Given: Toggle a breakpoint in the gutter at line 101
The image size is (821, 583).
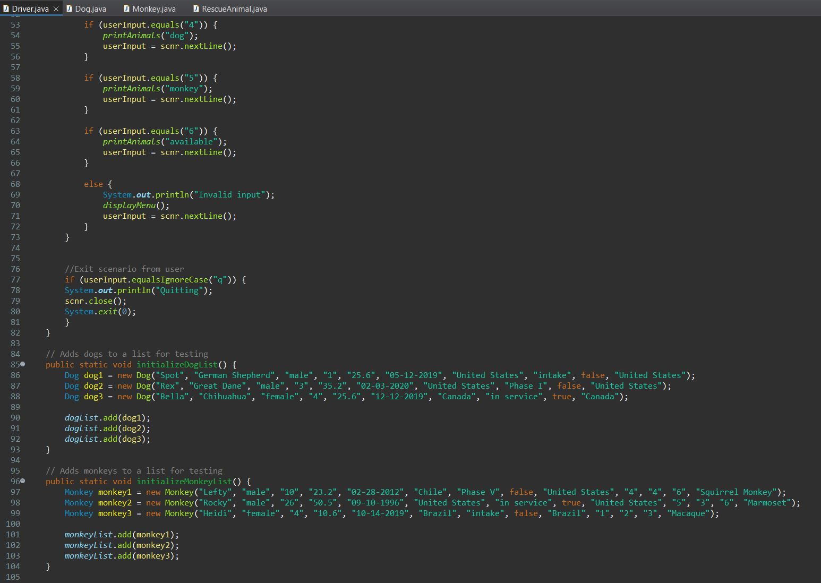Looking at the screenshot, I should [29, 534].
